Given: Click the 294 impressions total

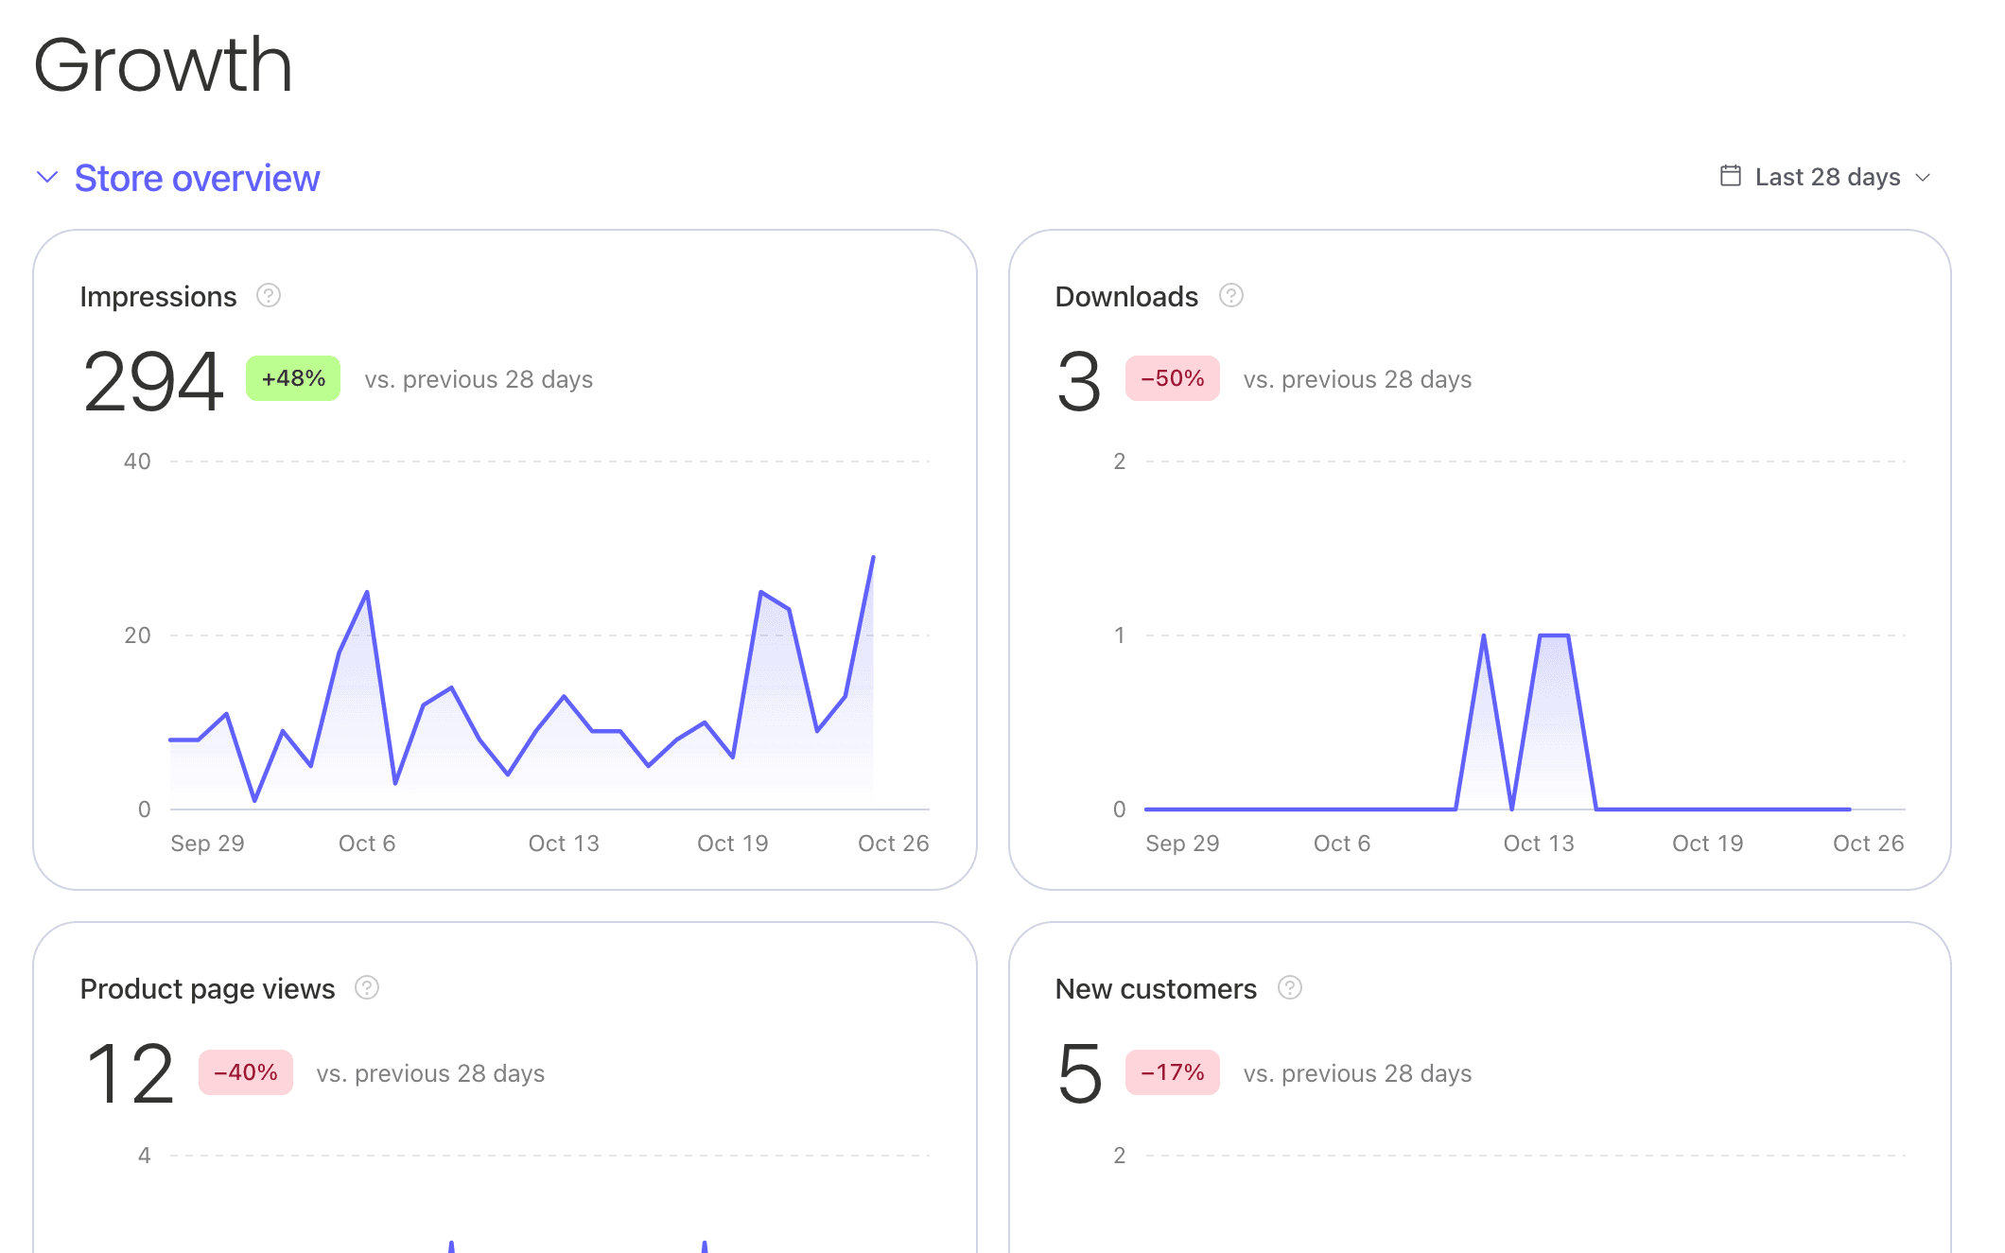Looking at the screenshot, I should coord(153,381).
